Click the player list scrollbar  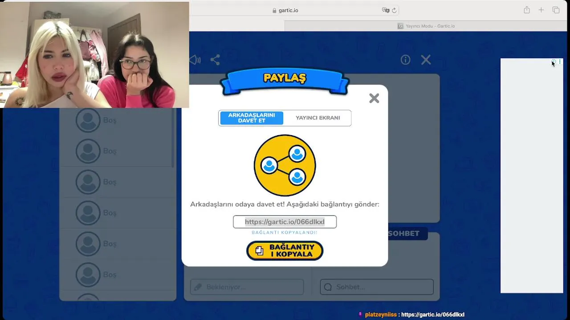pos(173,138)
